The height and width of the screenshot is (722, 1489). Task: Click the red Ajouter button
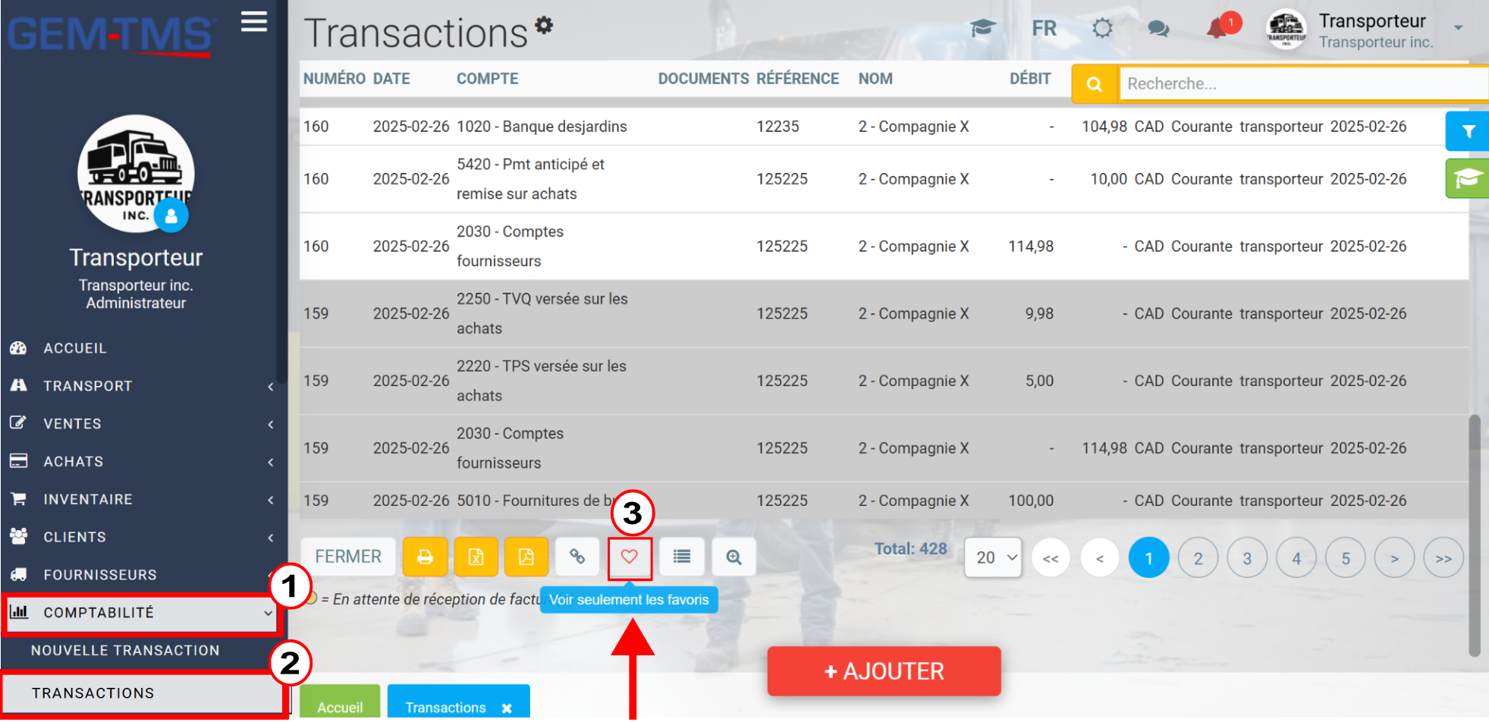tap(884, 671)
